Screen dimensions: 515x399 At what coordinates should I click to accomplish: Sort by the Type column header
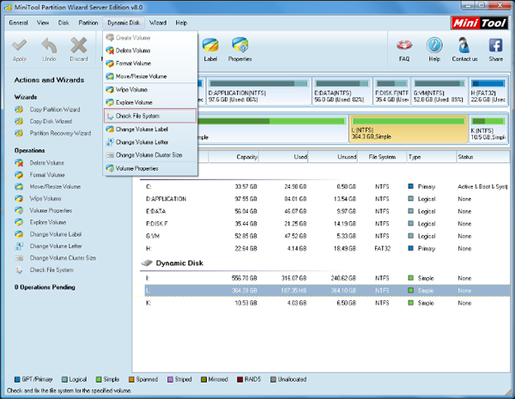431,157
